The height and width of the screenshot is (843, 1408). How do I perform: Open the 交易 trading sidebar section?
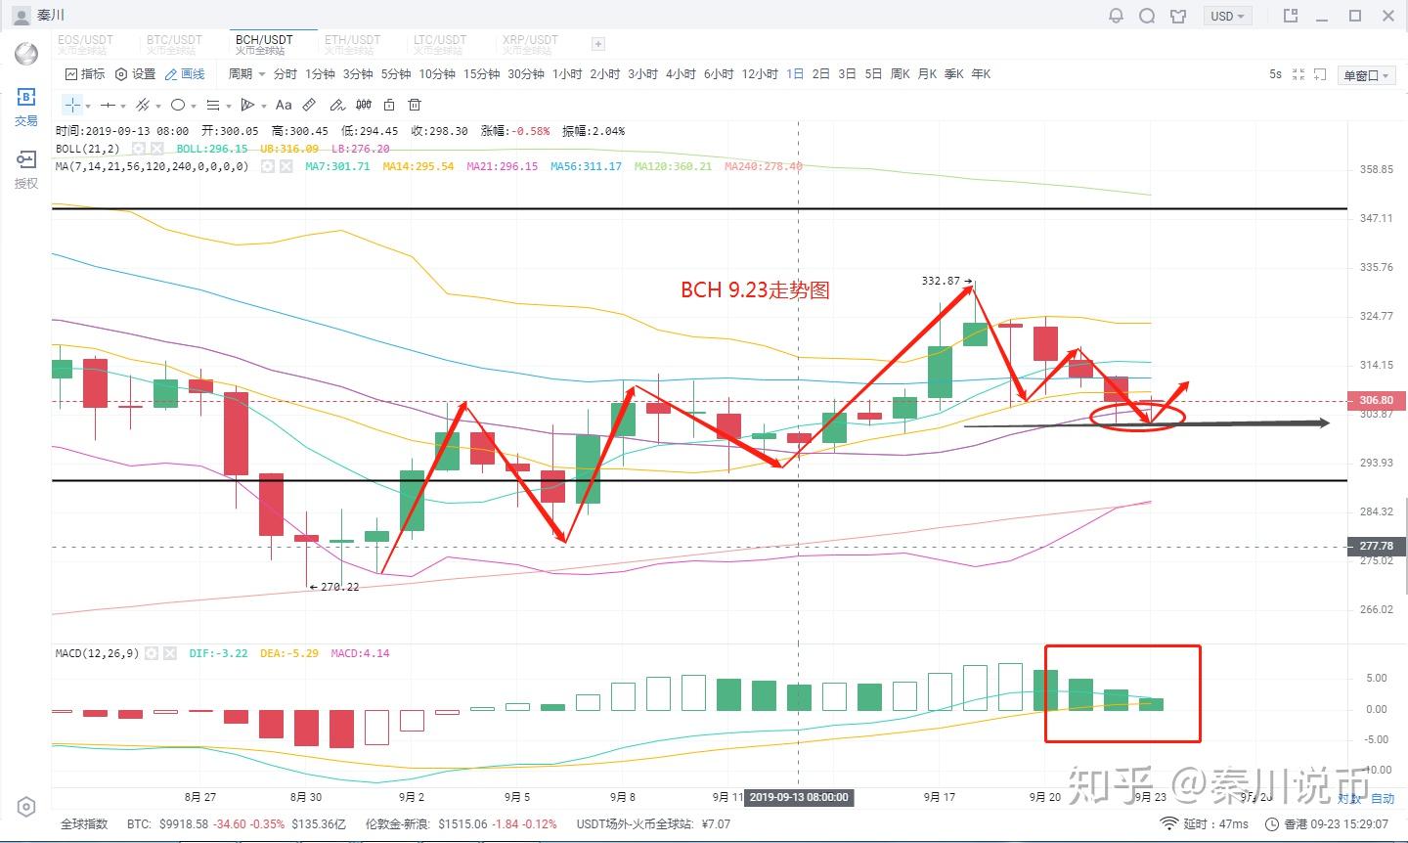coord(26,108)
